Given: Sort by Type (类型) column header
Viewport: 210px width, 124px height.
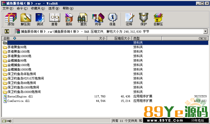Looking at the screenshot, I should (x=147, y=38).
